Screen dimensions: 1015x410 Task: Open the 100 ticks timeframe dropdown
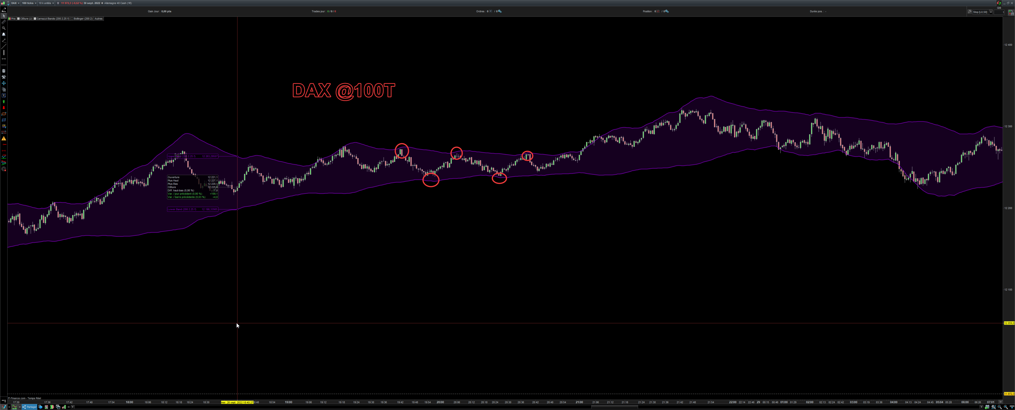coord(29,3)
